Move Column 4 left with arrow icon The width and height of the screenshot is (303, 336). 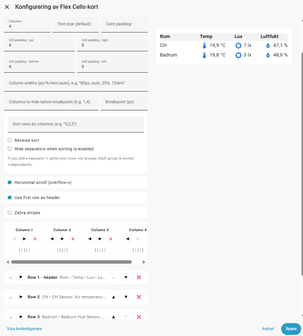pyautogui.click(x=128, y=239)
